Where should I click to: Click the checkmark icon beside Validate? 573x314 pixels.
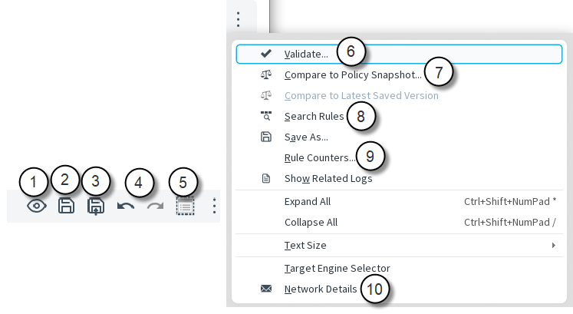click(x=266, y=55)
